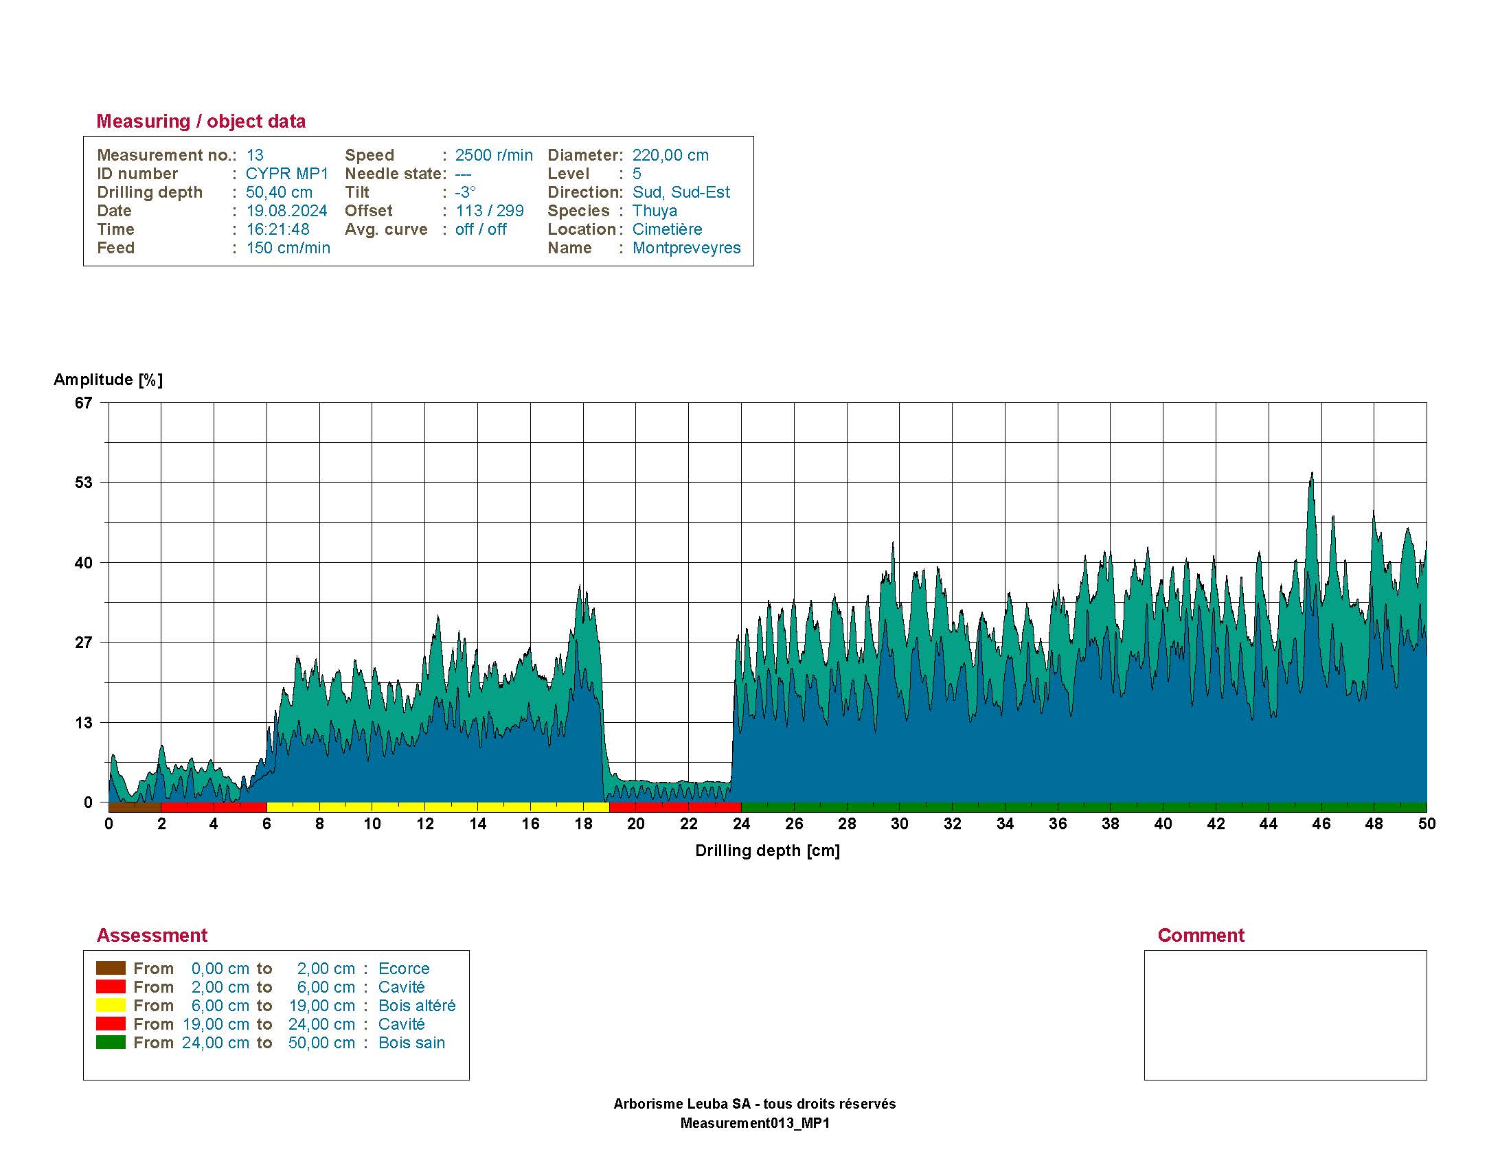Click the name value 'Montpreveyres'

(686, 248)
